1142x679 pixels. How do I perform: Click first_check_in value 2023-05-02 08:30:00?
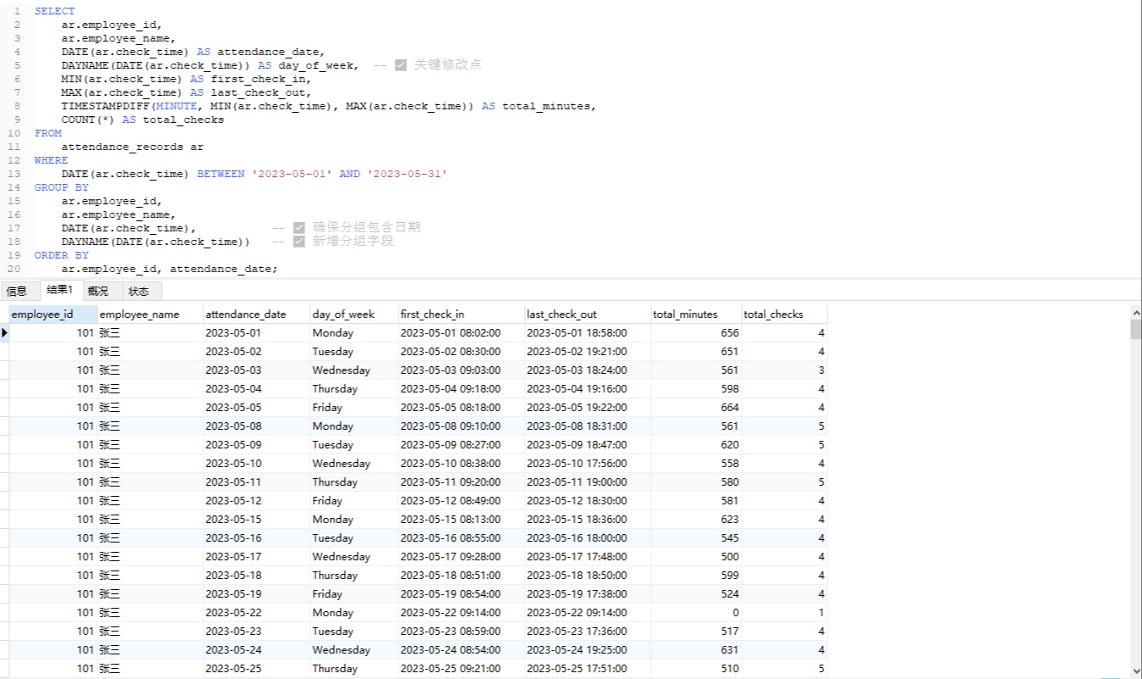[x=461, y=351]
